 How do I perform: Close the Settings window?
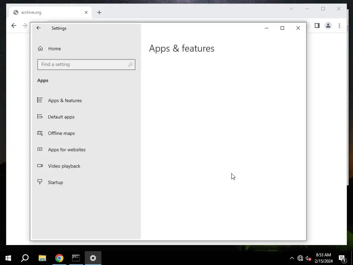pyautogui.click(x=298, y=28)
